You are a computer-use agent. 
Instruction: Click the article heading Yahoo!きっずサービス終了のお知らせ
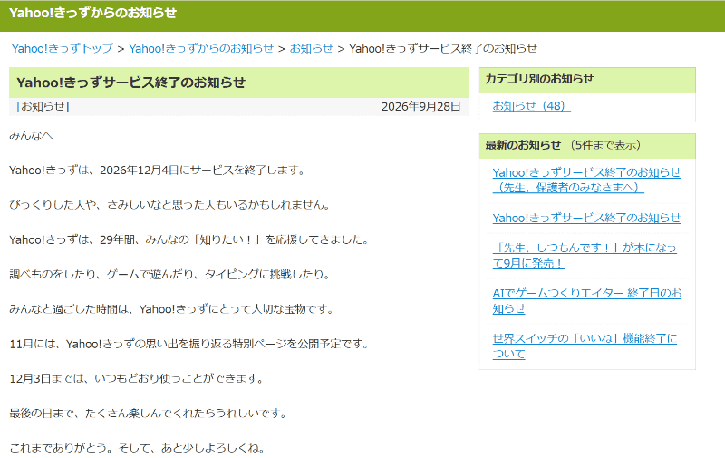(130, 83)
